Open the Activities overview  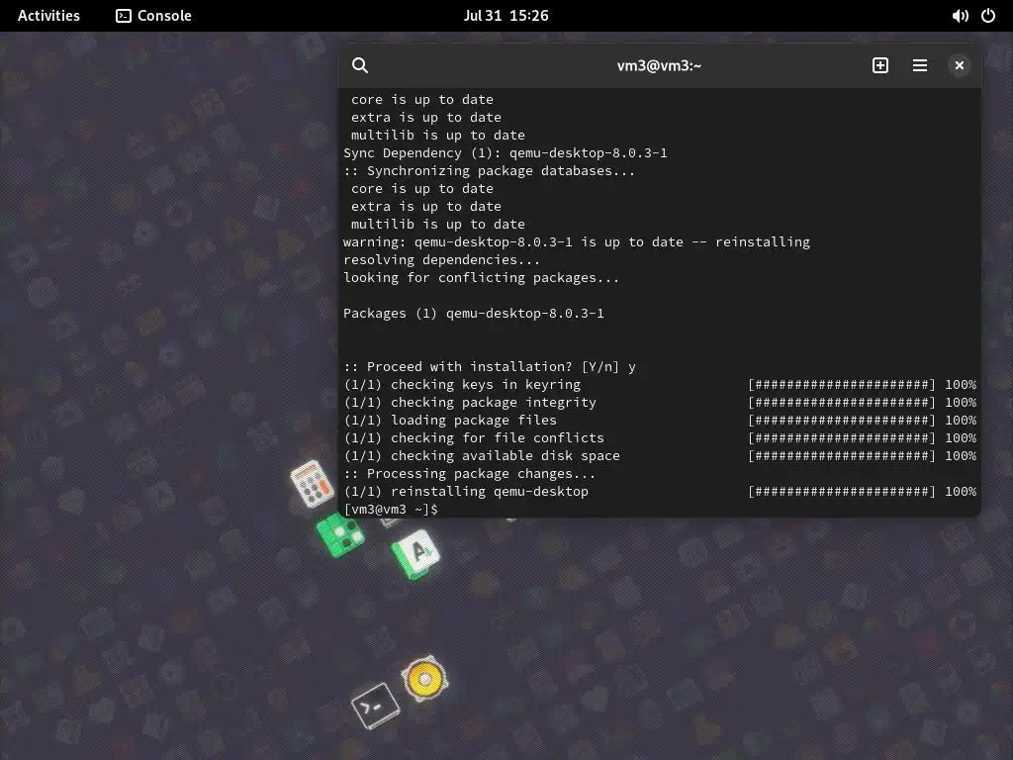[x=48, y=16]
